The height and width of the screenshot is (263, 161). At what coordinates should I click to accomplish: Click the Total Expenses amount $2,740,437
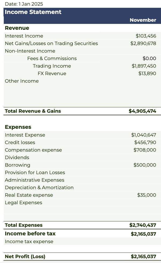143,225
